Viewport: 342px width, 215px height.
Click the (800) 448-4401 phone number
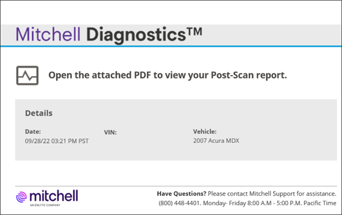179,203
